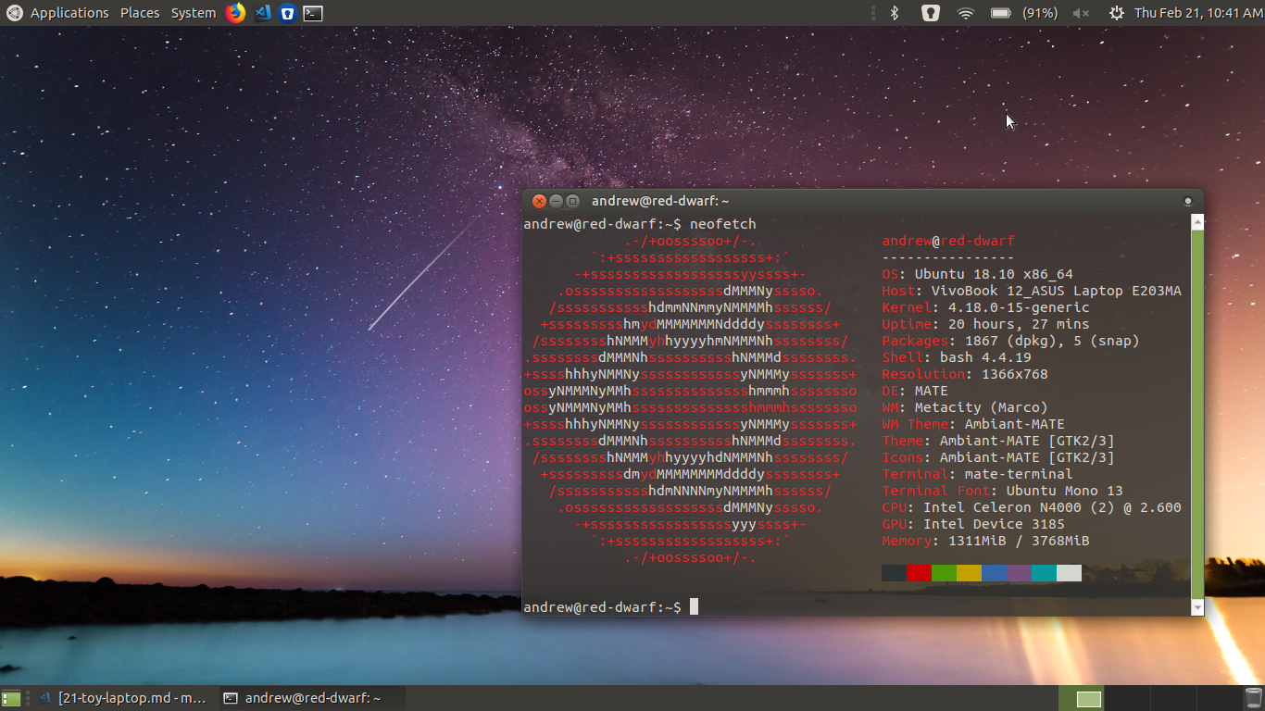Open the Applications menu
Image resolution: width=1265 pixels, height=711 pixels.
click(x=69, y=13)
